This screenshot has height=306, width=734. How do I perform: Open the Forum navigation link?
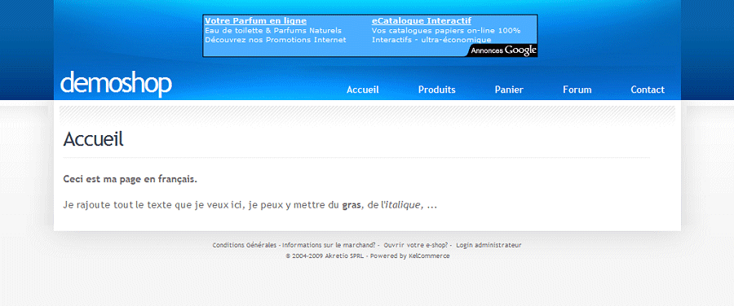point(577,90)
